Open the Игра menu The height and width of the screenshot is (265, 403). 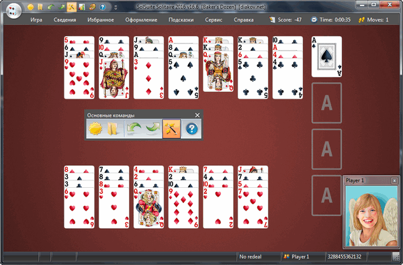click(36, 19)
